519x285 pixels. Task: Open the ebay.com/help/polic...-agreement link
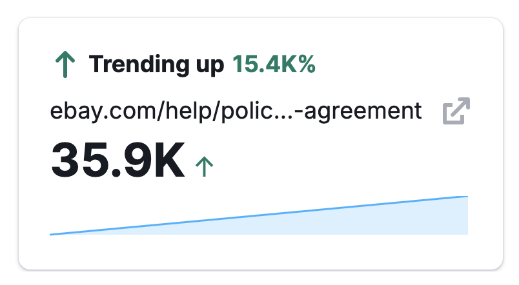click(236, 111)
